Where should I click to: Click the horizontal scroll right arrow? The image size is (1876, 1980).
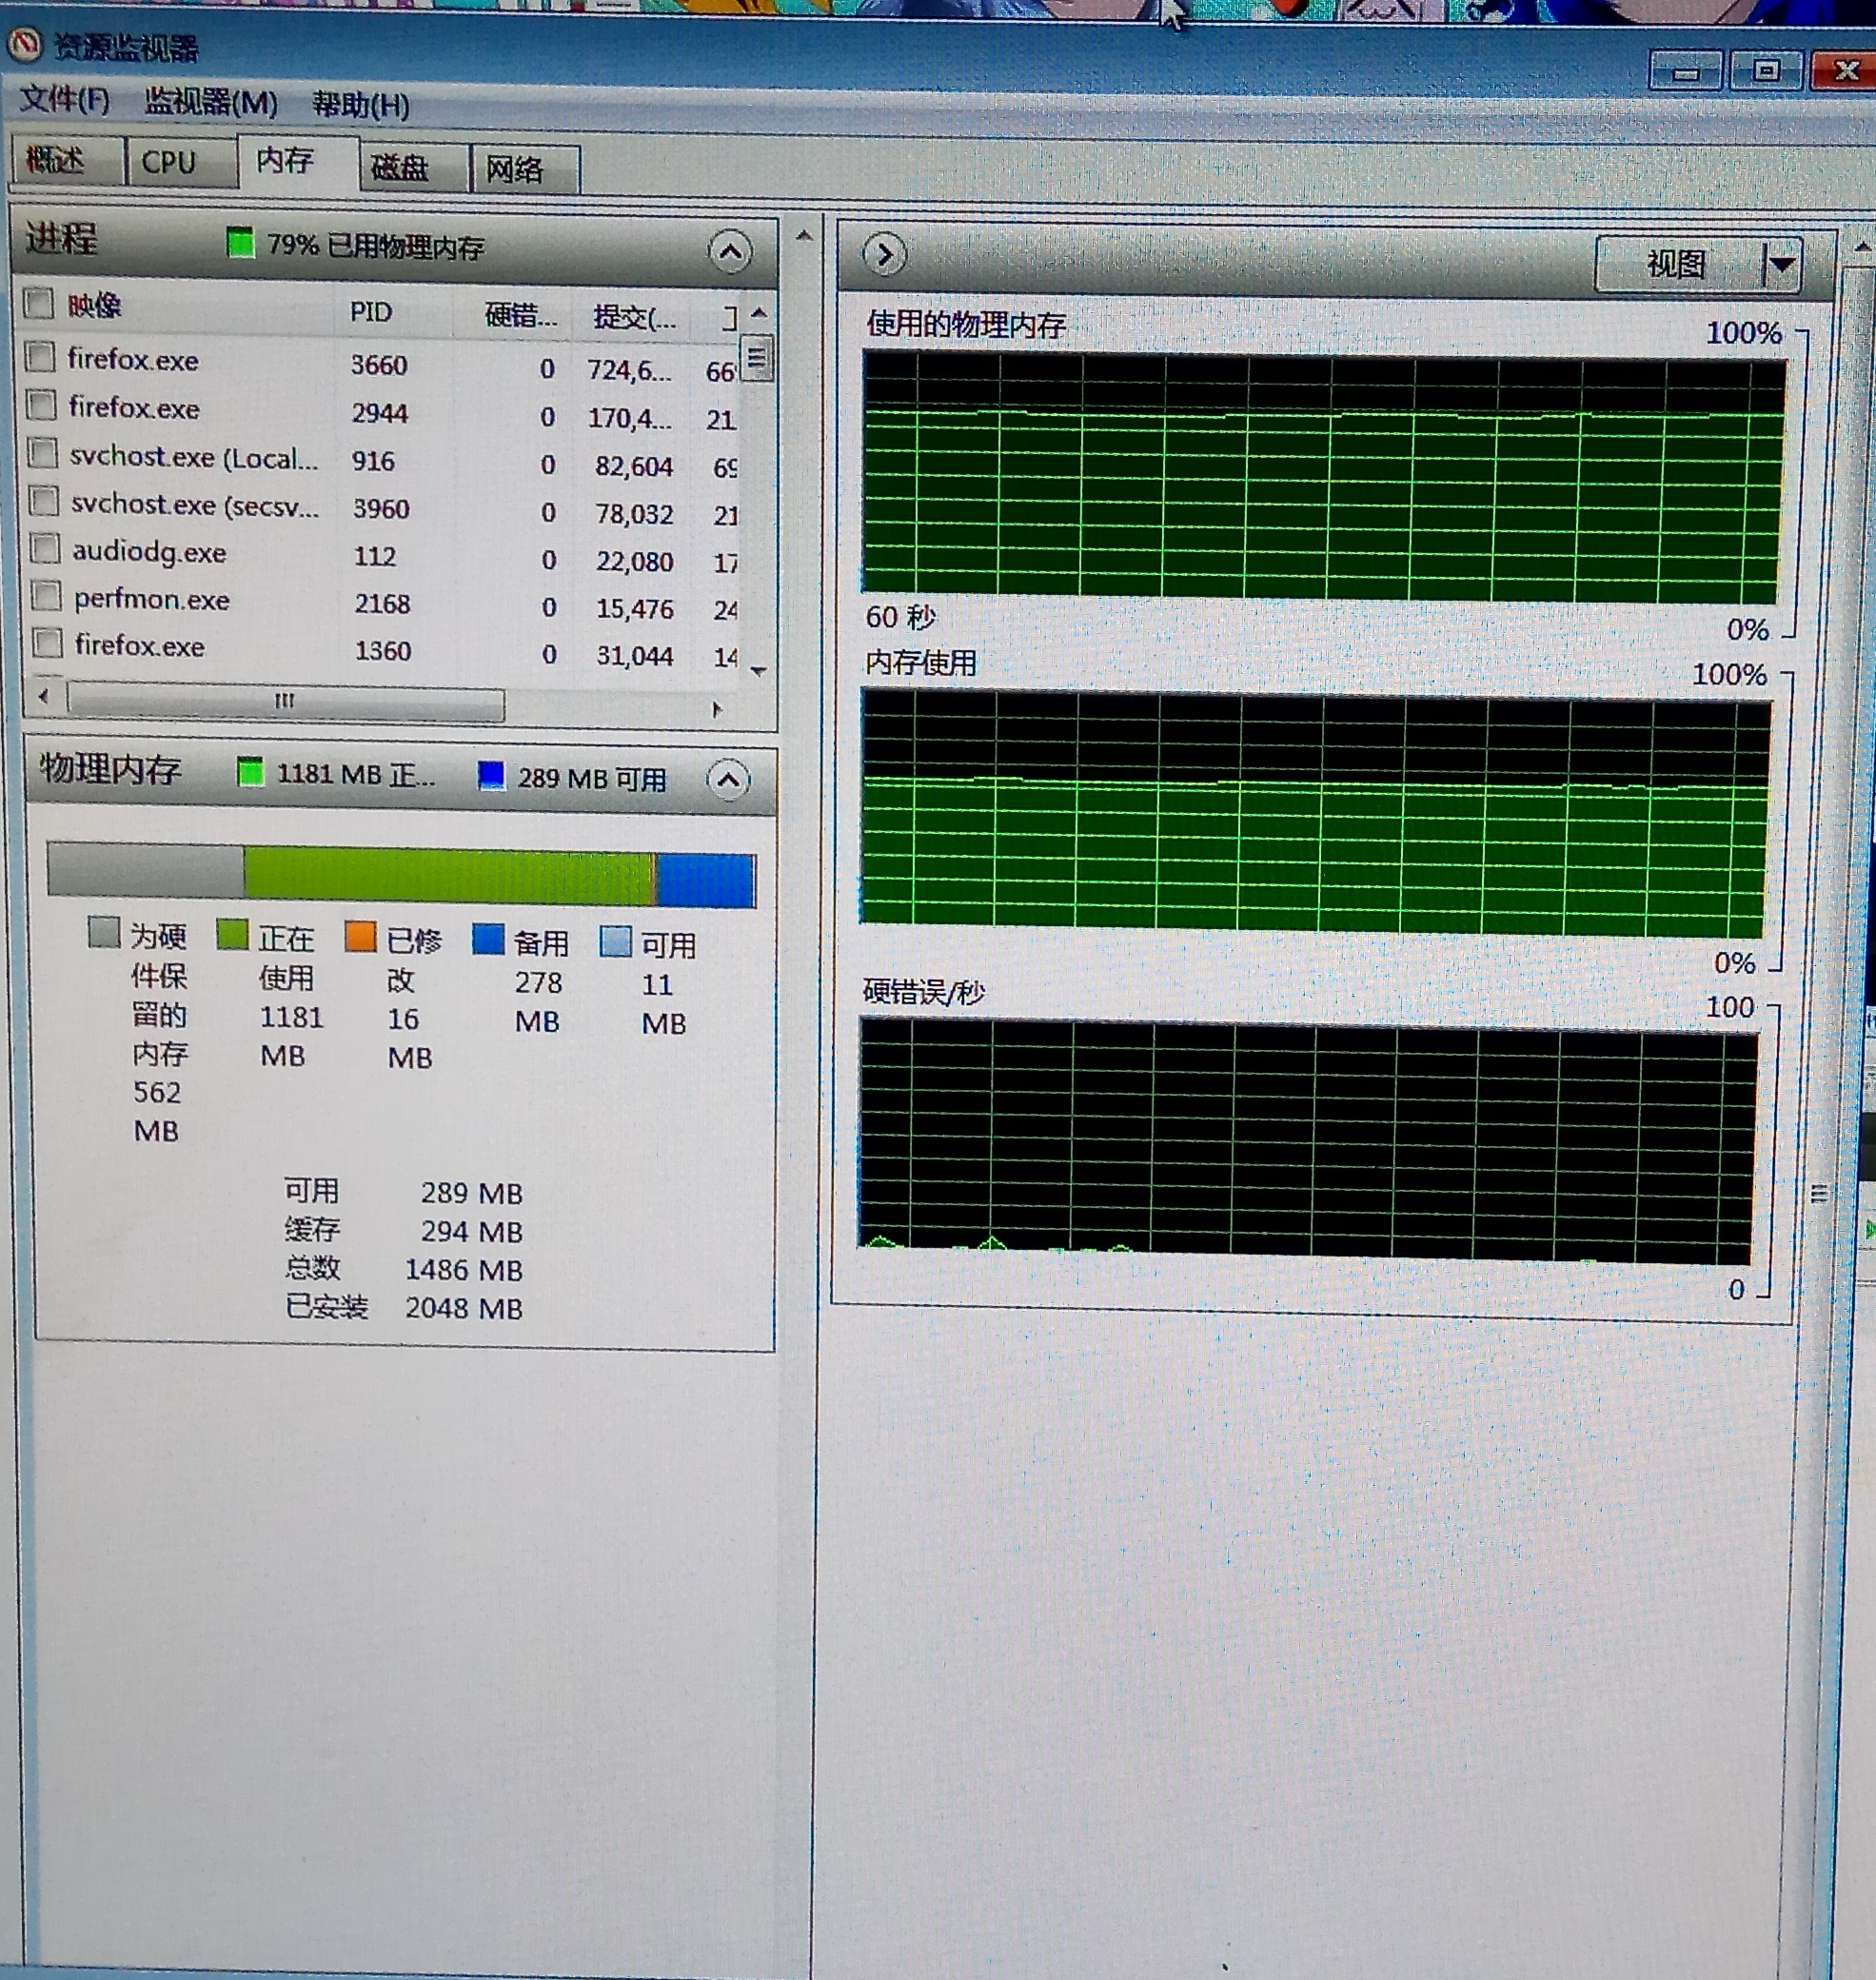pos(716,709)
